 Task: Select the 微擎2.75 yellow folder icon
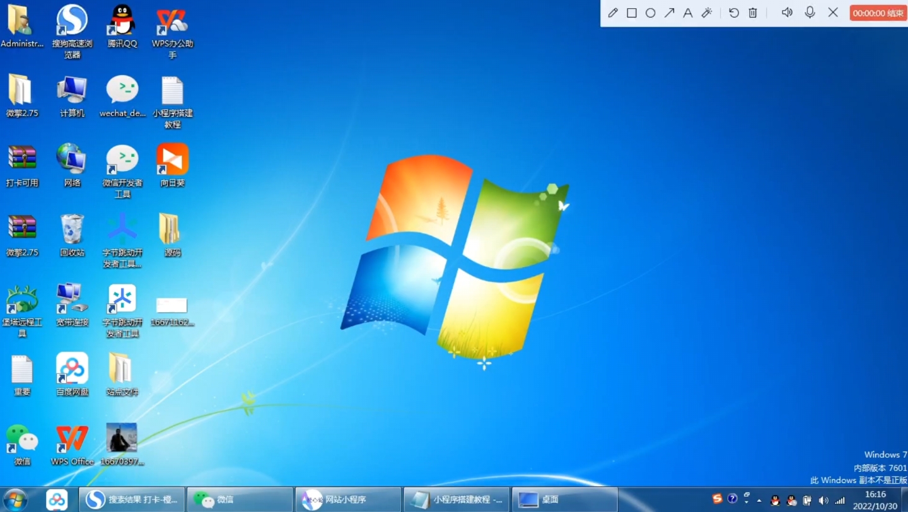(x=22, y=96)
